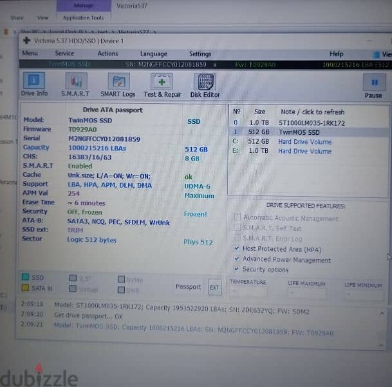Click the EXT button
The height and width of the screenshot is (387, 392).
coord(214,287)
